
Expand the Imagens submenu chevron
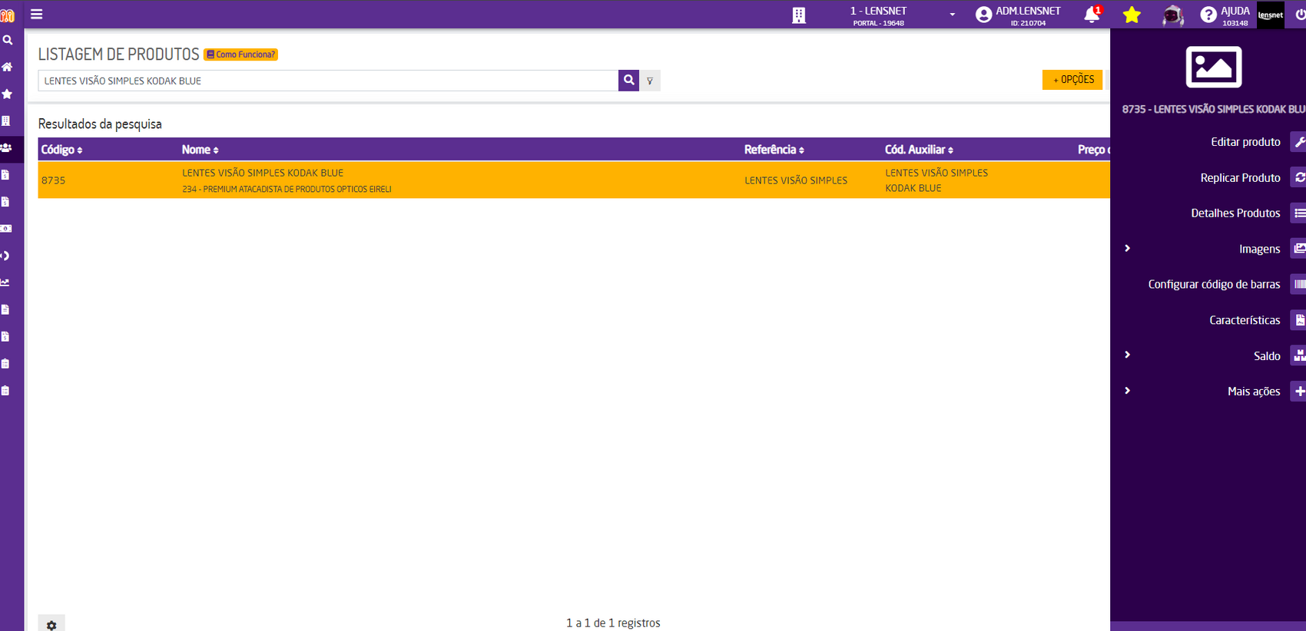click(x=1127, y=249)
